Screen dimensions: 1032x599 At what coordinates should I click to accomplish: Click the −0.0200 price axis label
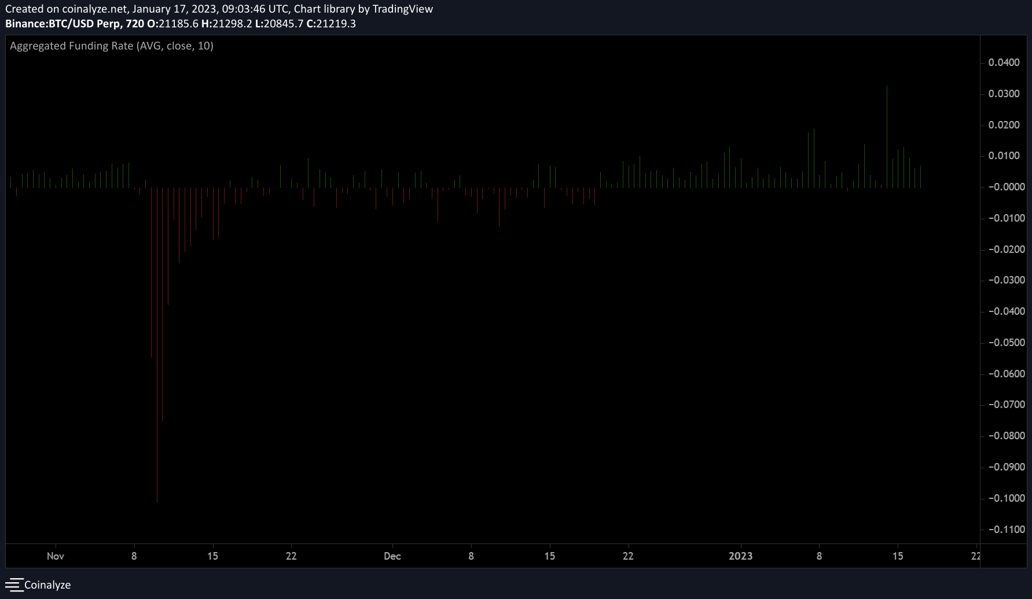click(1006, 249)
